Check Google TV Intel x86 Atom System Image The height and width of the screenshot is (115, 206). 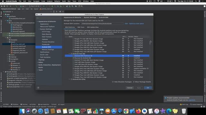(73, 39)
